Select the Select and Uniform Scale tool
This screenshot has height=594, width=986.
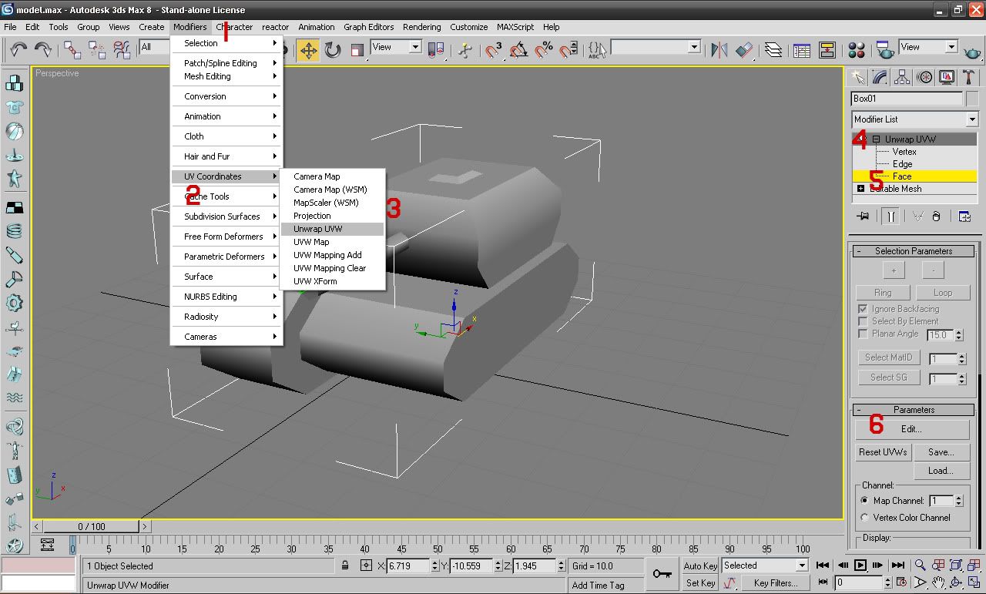(x=357, y=51)
